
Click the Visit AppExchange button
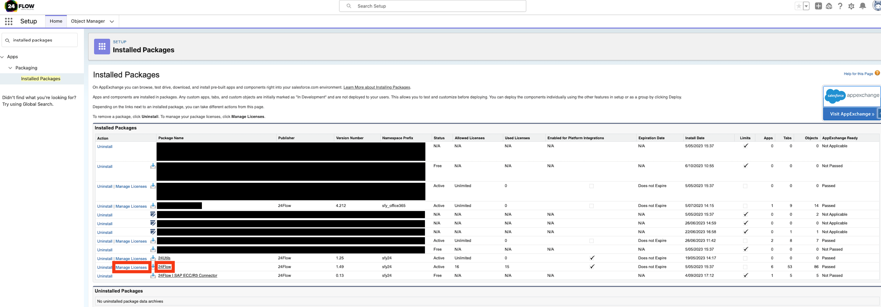click(852, 114)
